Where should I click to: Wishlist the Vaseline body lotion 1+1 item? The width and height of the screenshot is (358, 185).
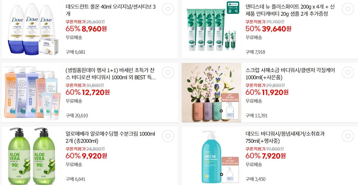pyautogui.click(x=168, y=72)
